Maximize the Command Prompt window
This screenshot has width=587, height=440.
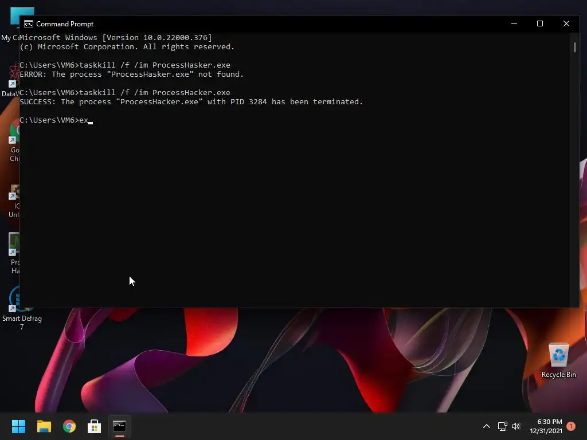coord(540,23)
